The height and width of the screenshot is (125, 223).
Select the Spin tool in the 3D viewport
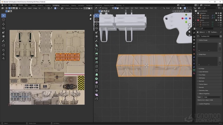point(97,79)
